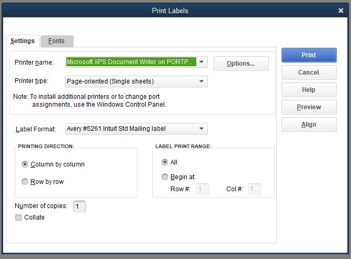The image size is (351, 259).
Task: Cancel the print labels dialog
Action: pyautogui.click(x=308, y=72)
